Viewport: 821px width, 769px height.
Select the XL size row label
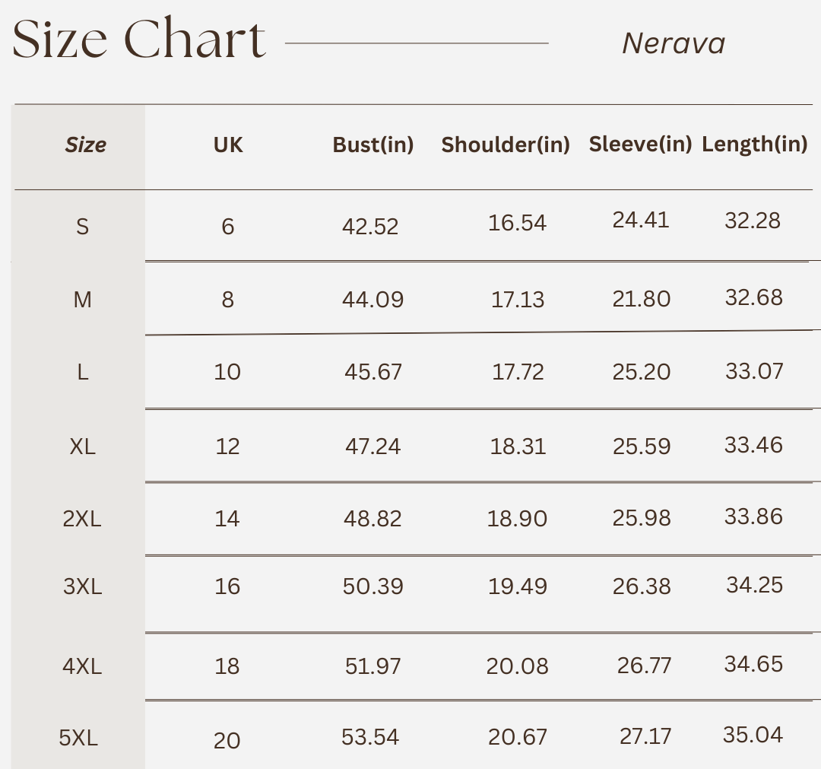point(82,446)
